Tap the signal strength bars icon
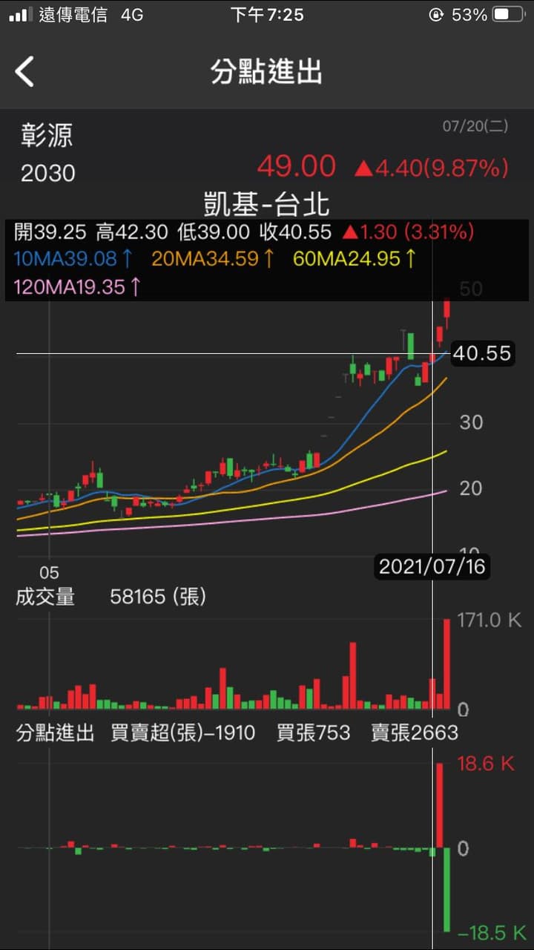 pyautogui.click(x=19, y=15)
